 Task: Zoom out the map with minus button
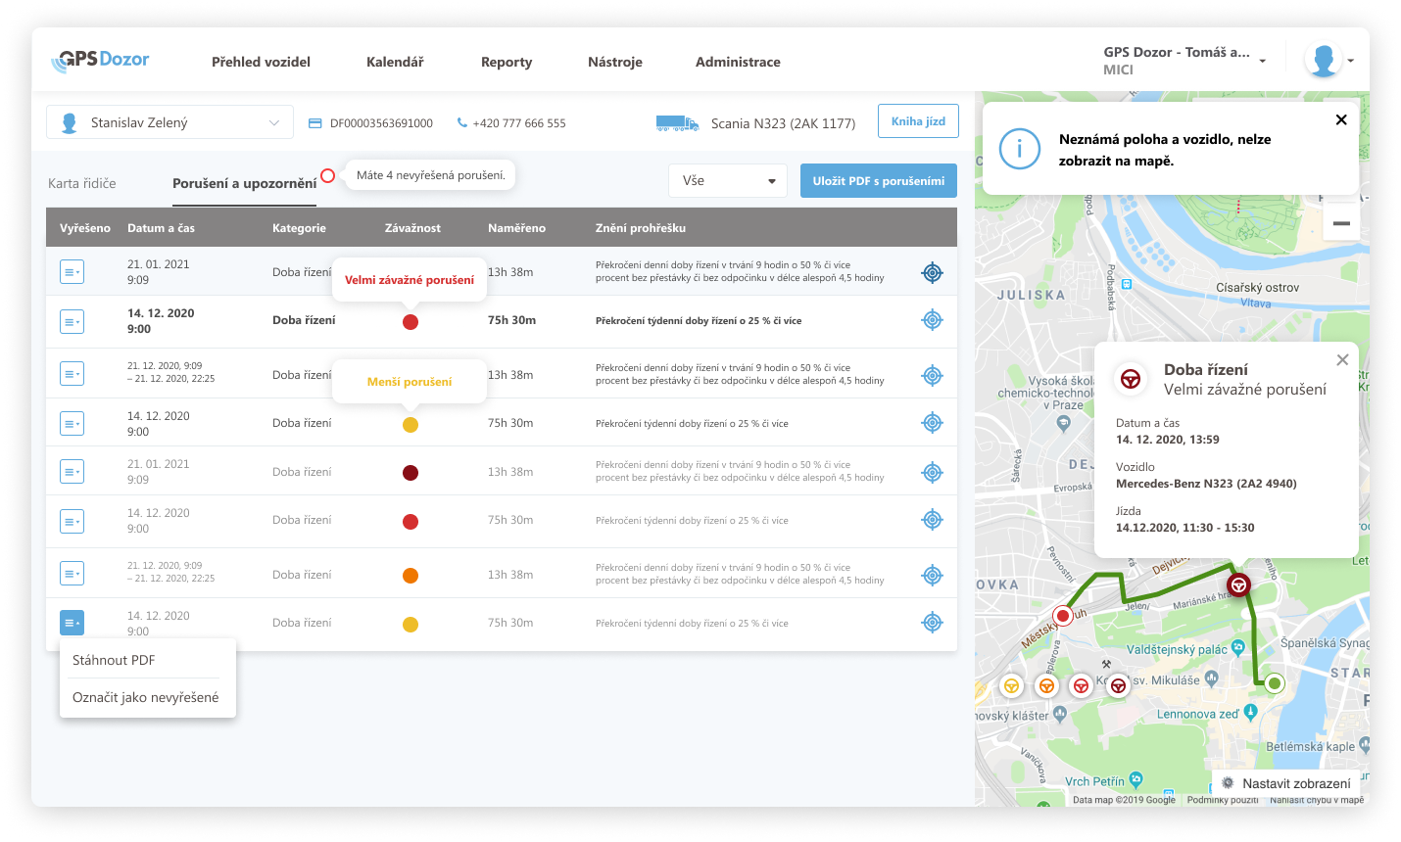(x=1341, y=223)
